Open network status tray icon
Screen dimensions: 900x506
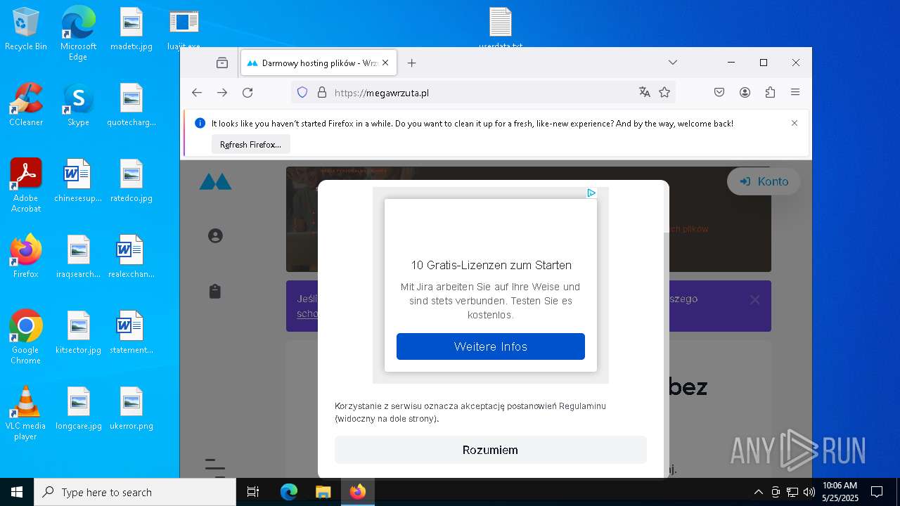[x=792, y=492]
